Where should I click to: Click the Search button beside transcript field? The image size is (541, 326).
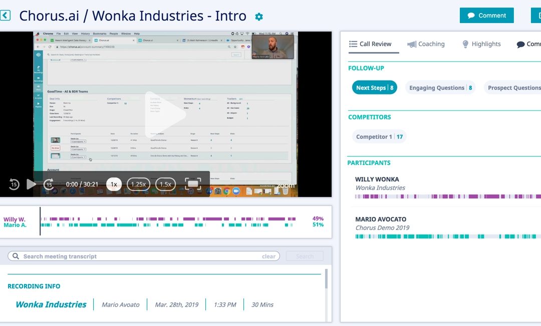click(305, 256)
